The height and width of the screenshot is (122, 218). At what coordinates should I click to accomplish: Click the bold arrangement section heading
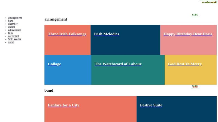pos(56,19)
